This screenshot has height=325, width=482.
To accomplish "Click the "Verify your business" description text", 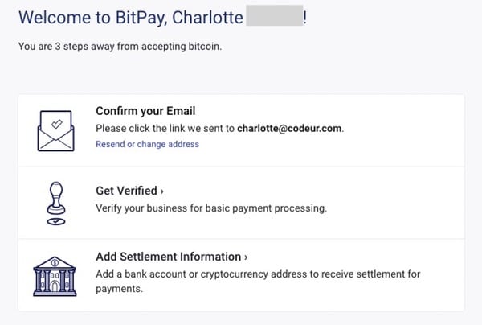I will click(x=211, y=208).
